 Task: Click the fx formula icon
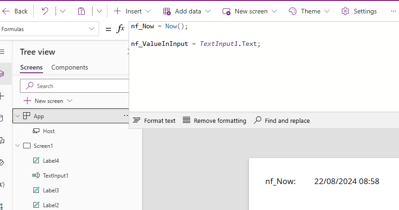(120, 29)
